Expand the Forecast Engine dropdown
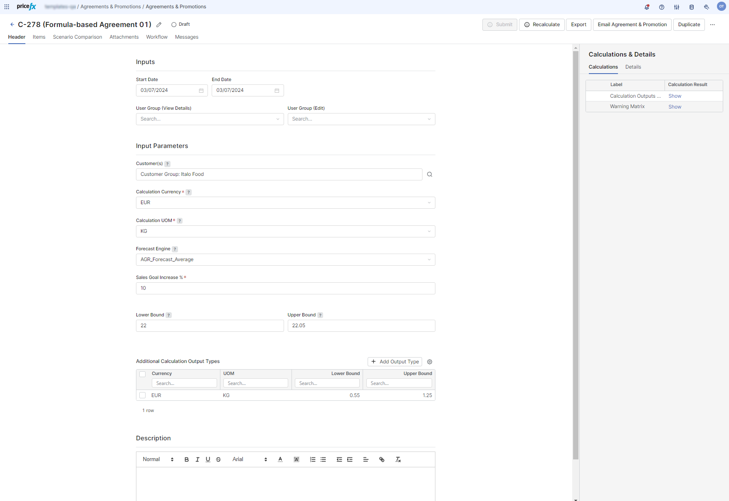The width and height of the screenshot is (729, 501). coord(429,260)
